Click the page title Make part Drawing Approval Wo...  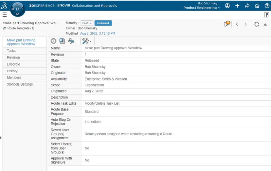point(30,23)
